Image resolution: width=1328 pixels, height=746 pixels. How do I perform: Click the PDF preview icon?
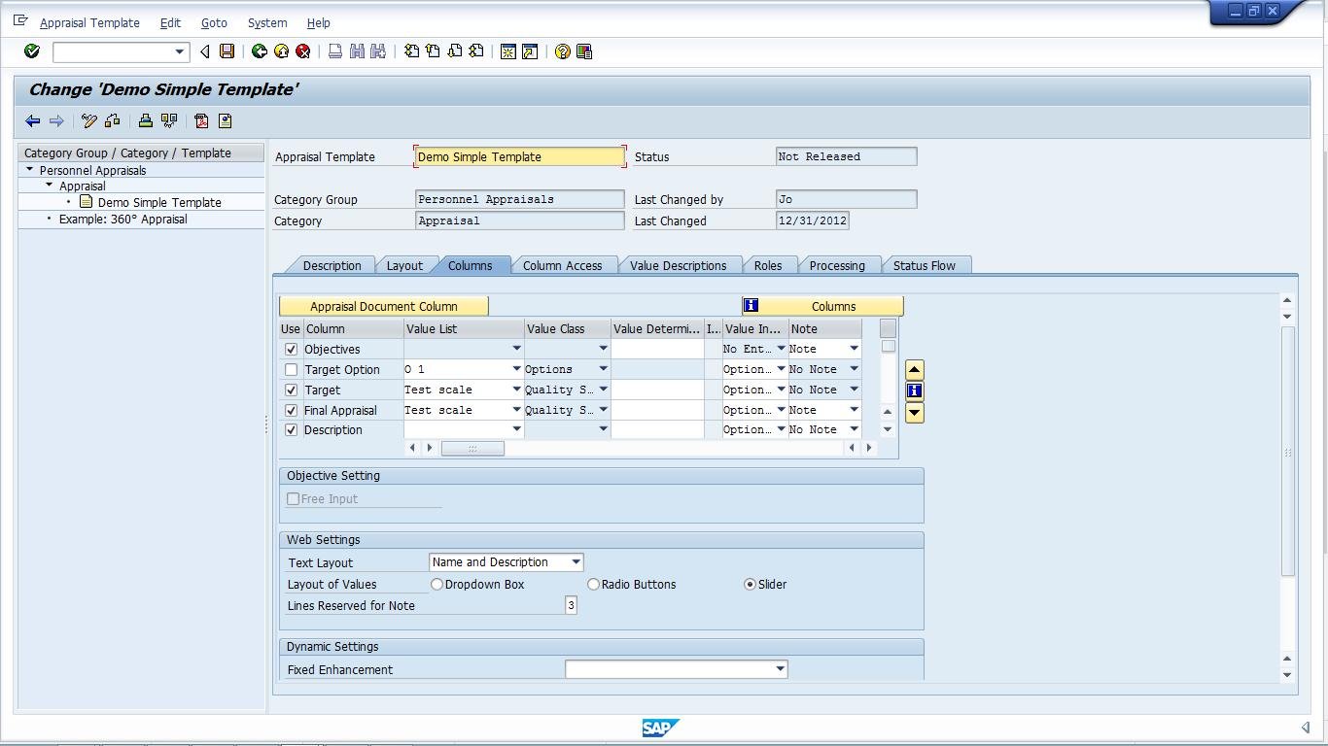tap(201, 121)
